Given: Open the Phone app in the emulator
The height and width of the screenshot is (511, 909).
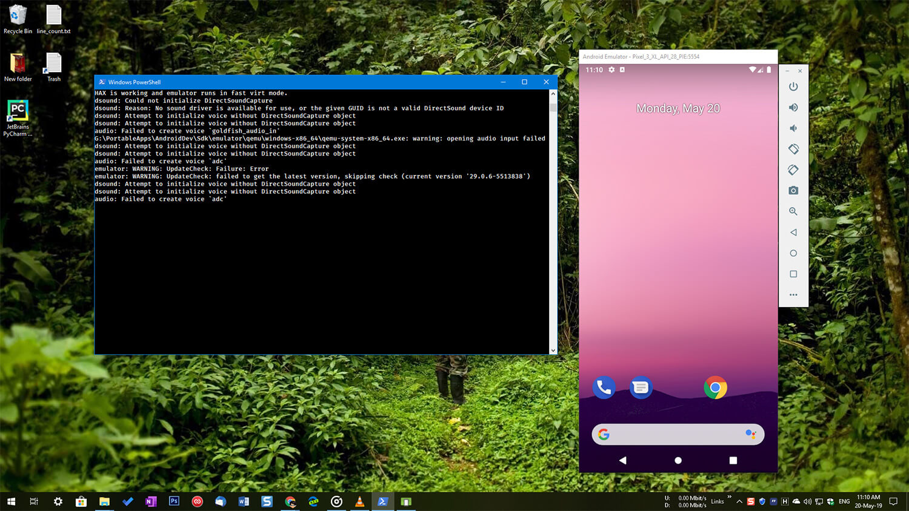Looking at the screenshot, I should point(604,387).
